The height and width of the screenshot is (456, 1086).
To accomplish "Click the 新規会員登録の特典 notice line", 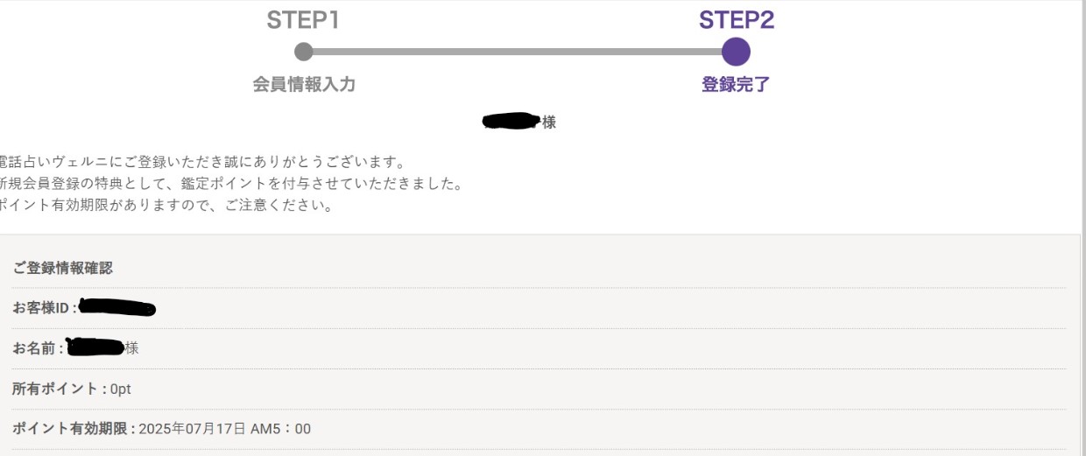I will (x=231, y=185).
